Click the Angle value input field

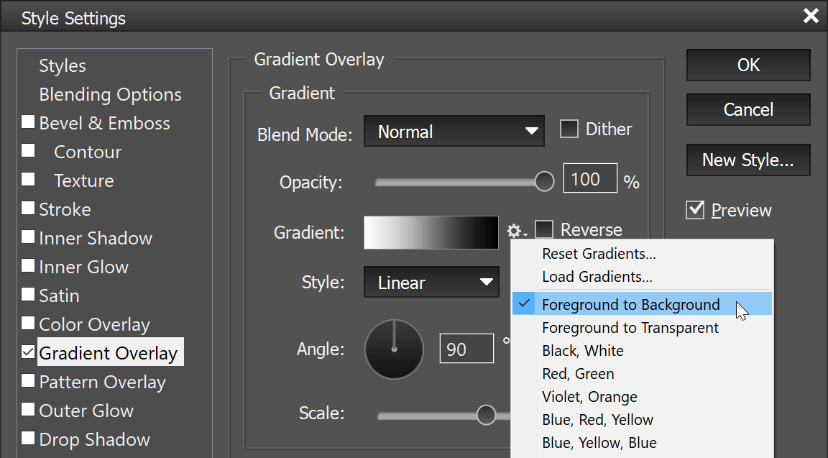466,349
